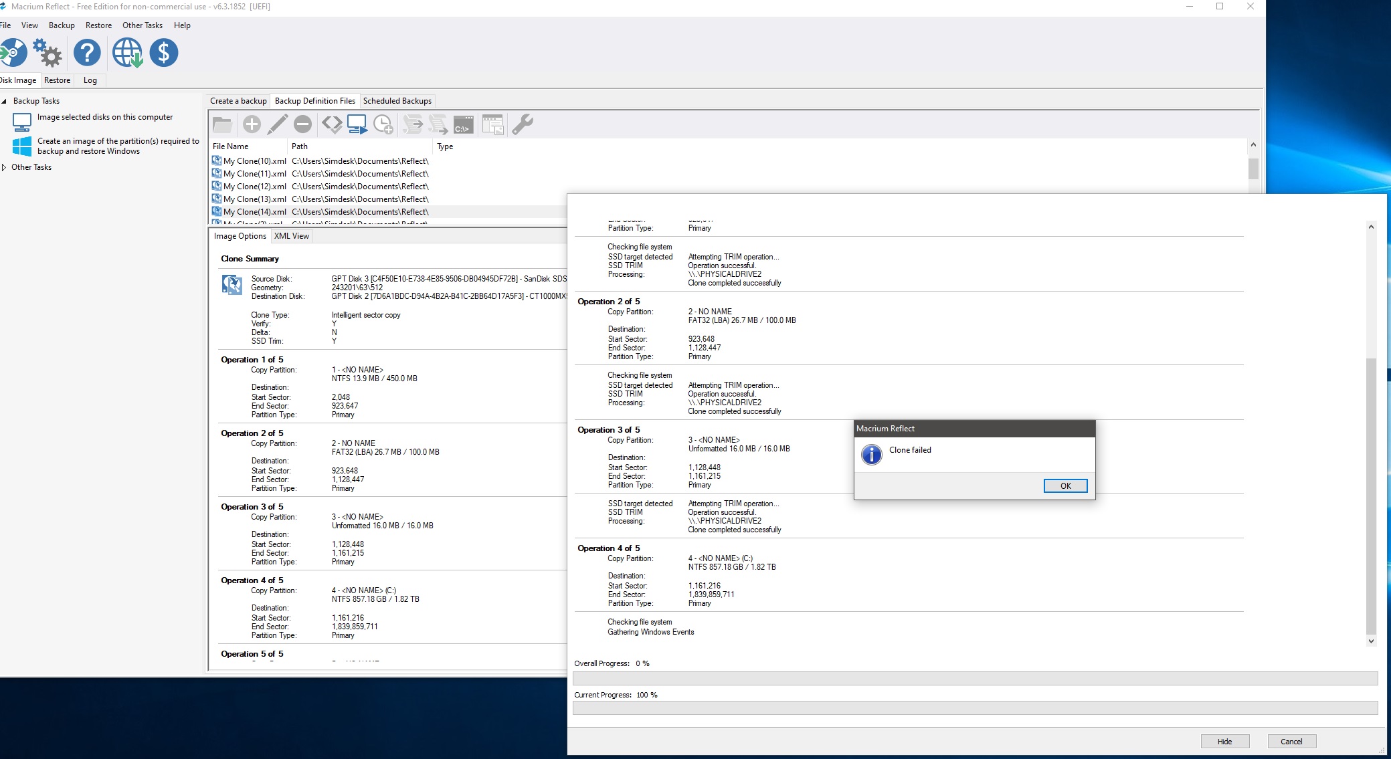Expand the Other Tasks tree node
1391x759 pixels.
(4, 167)
